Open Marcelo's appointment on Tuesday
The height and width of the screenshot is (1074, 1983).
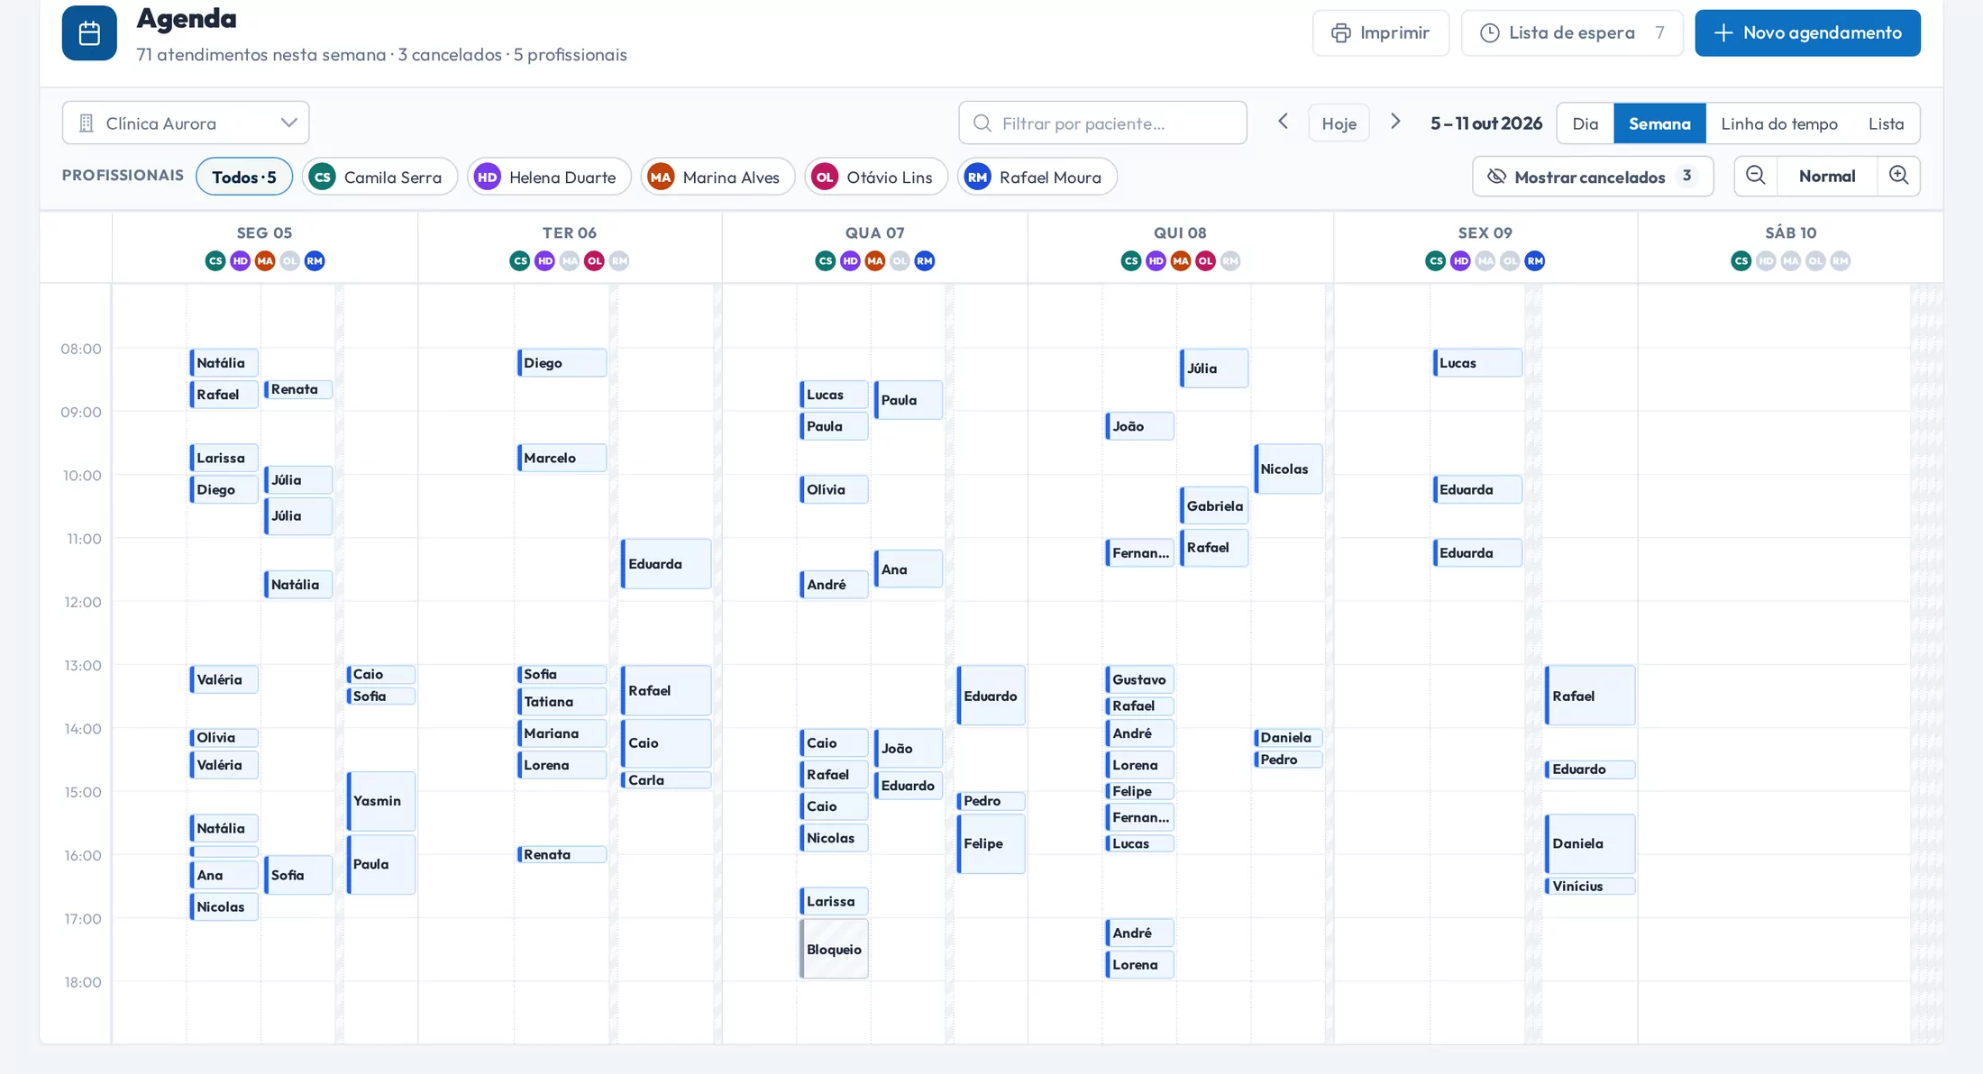click(562, 458)
